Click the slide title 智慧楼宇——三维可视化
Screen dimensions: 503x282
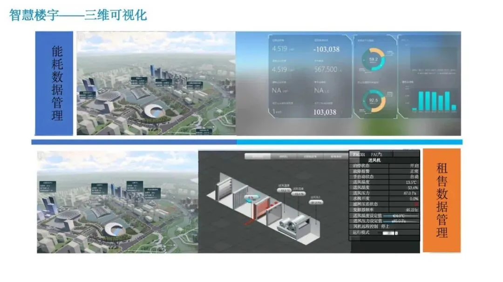(x=78, y=15)
